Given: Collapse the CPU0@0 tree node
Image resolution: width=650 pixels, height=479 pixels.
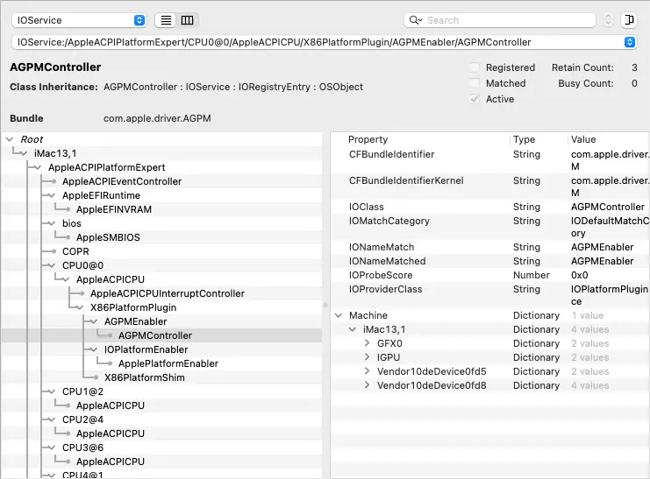Looking at the screenshot, I should pyautogui.click(x=52, y=266).
